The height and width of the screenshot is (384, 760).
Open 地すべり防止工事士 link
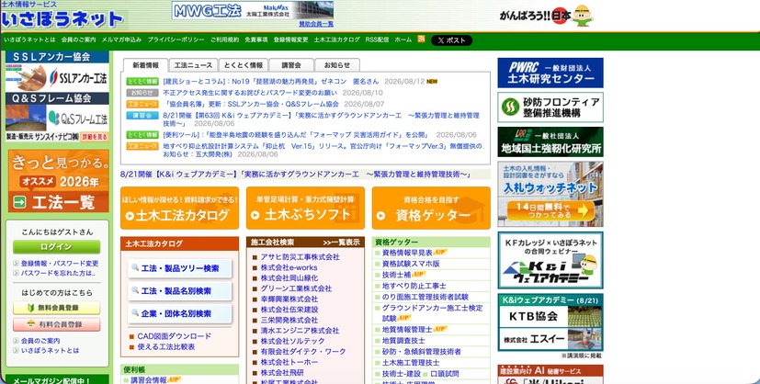414,287
